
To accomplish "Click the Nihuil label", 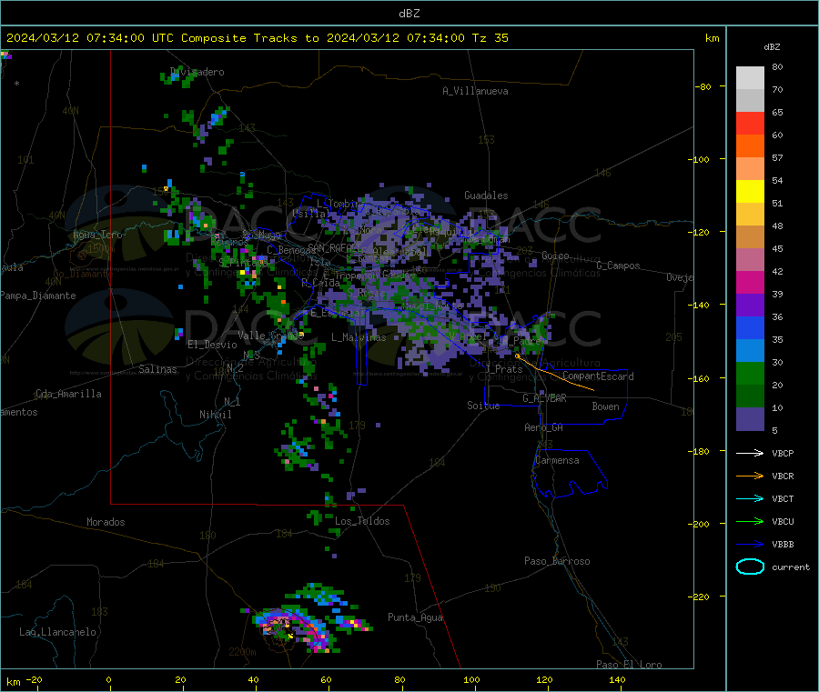I will [x=215, y=415].
